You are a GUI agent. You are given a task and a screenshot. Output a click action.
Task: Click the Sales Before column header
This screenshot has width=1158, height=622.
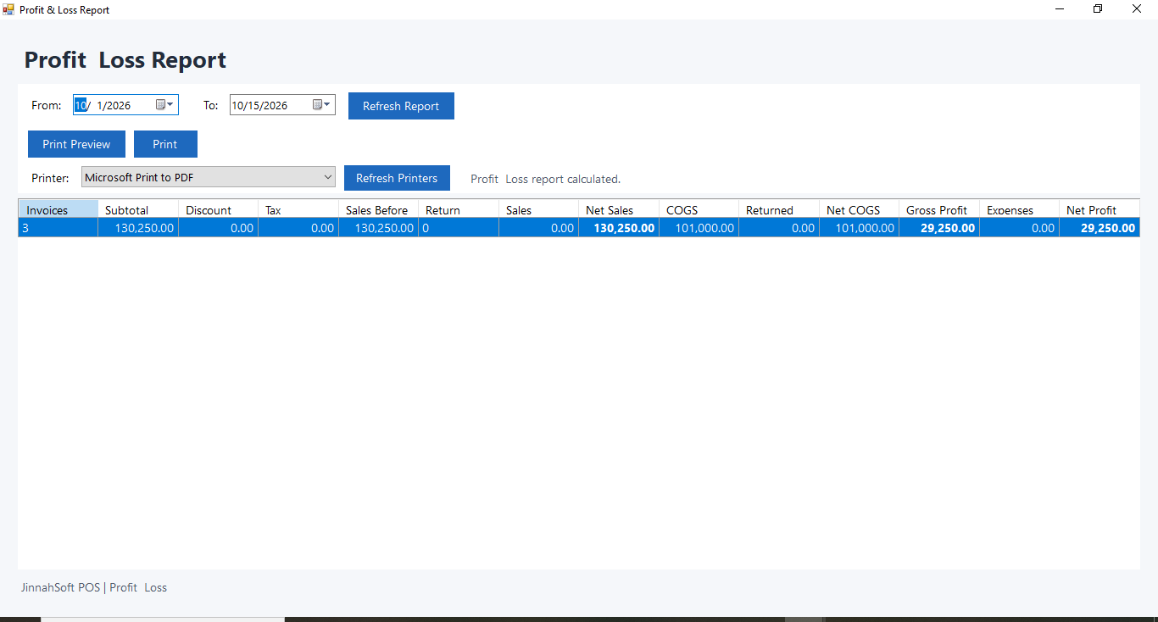tap(379, 209)
